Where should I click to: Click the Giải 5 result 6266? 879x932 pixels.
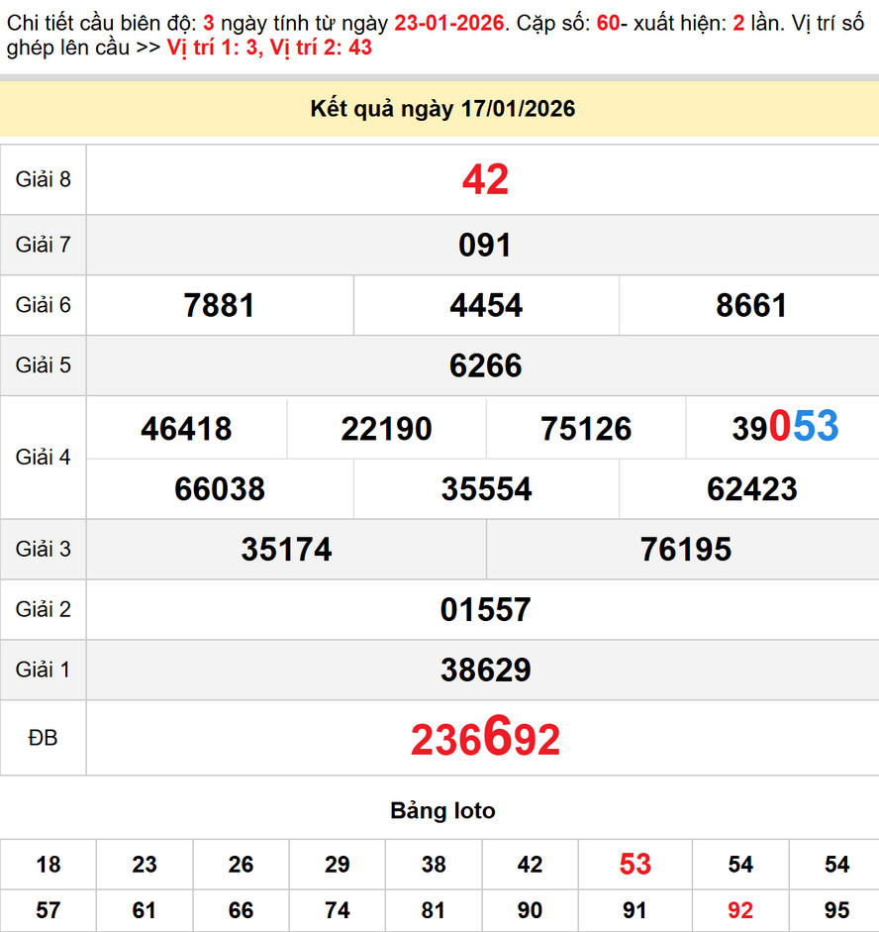click(485, 366)
